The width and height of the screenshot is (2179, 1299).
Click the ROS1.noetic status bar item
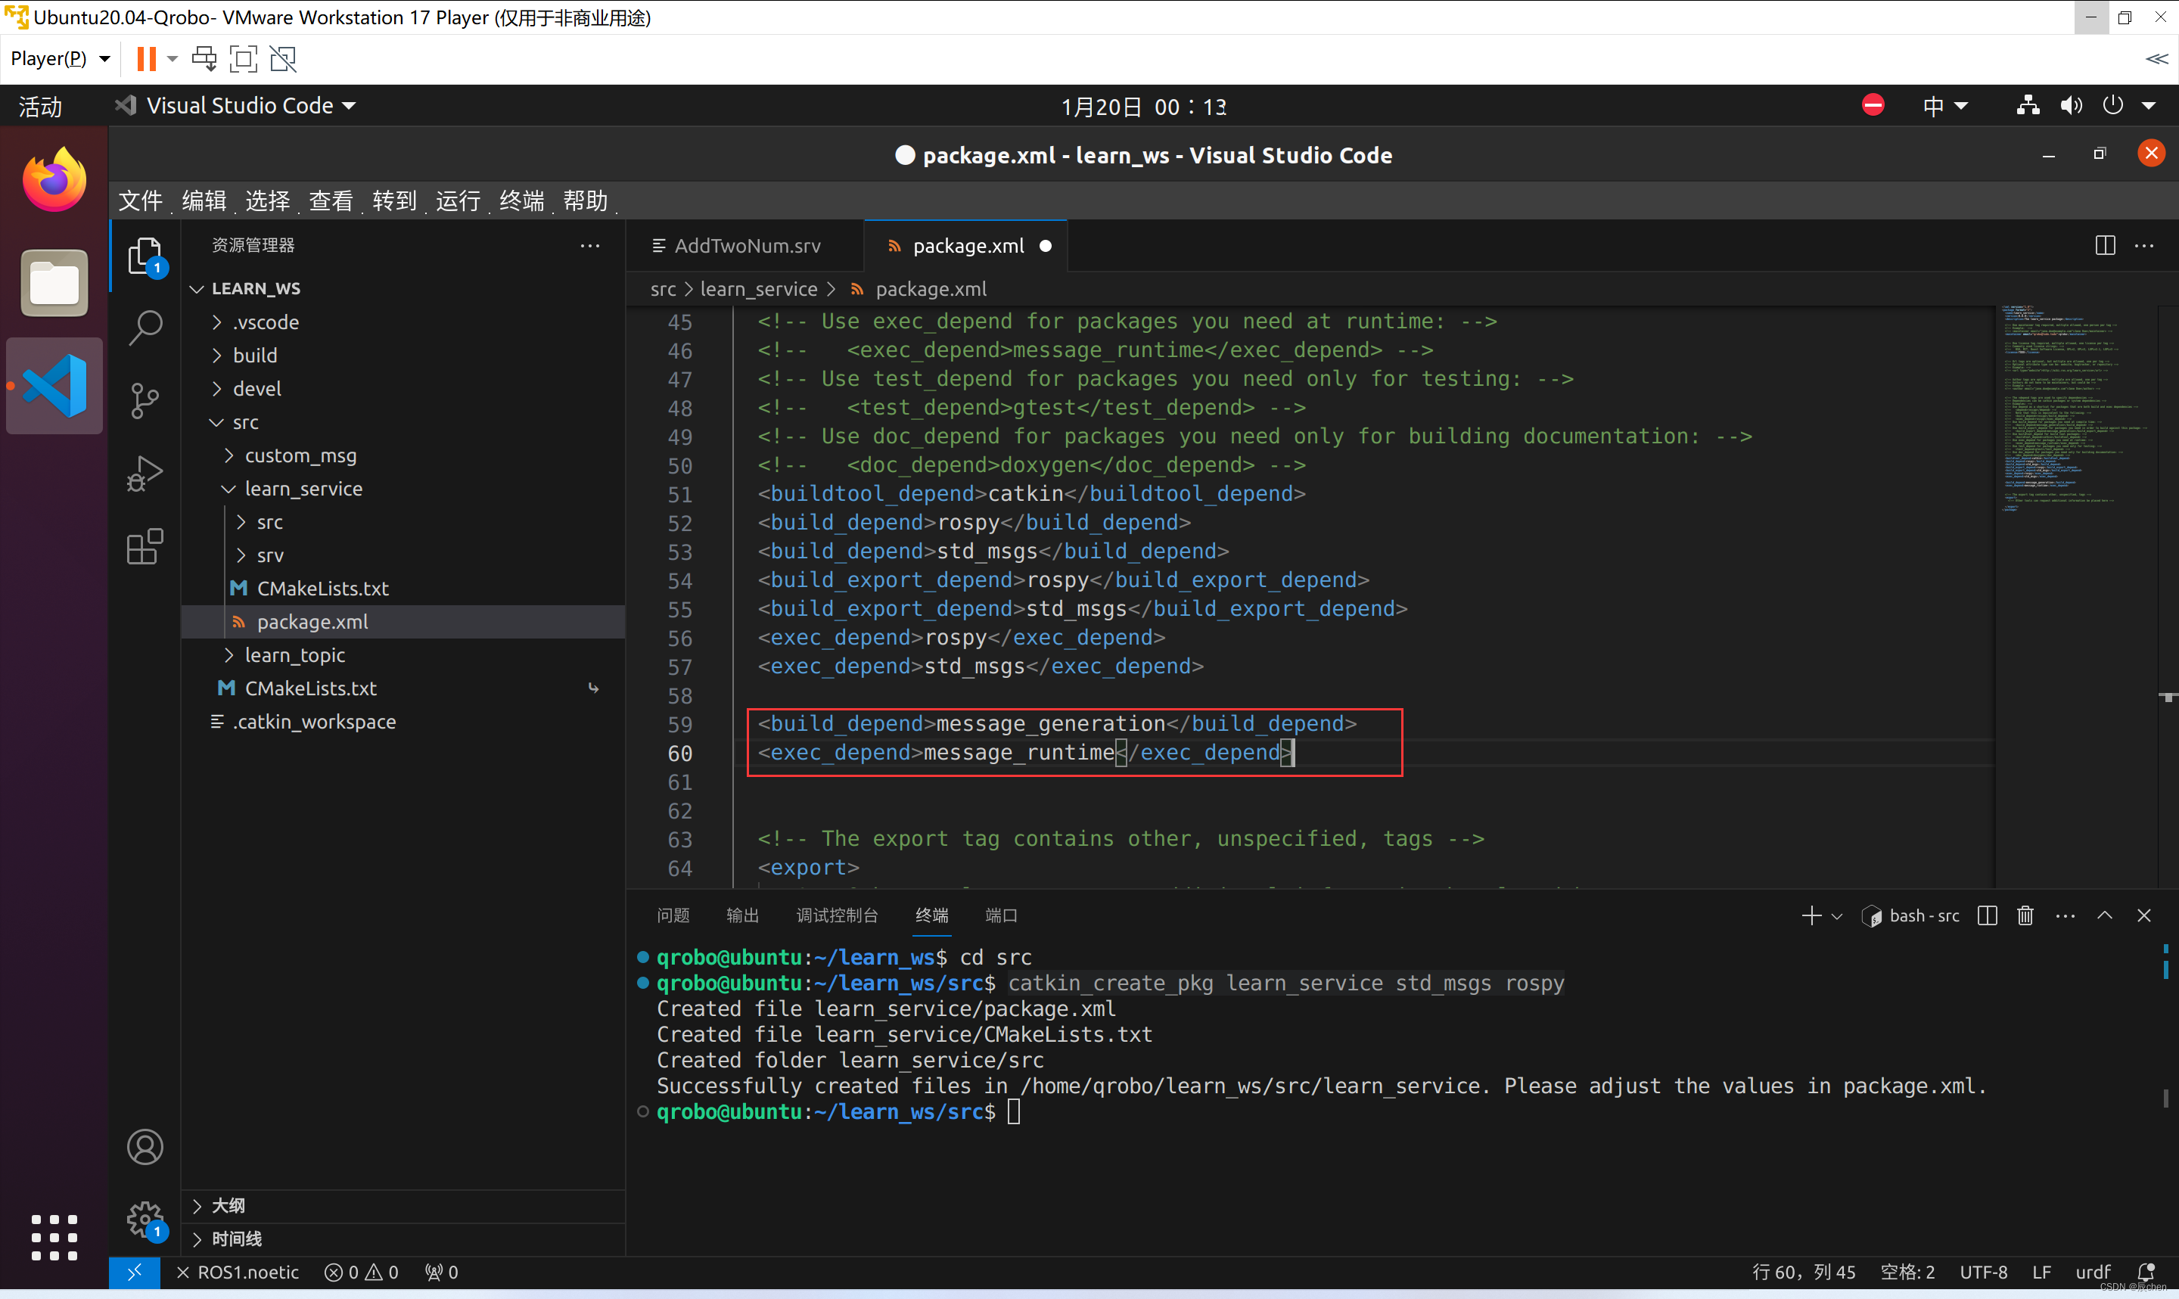(x=237, y=1272)
